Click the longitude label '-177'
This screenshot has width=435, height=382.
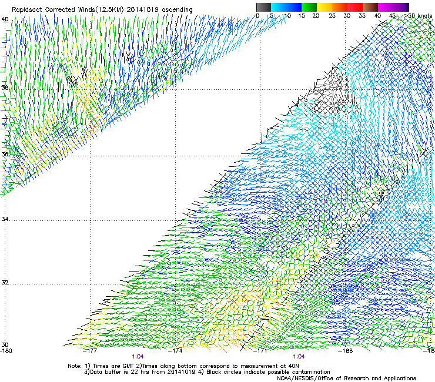tap(91, 350)
